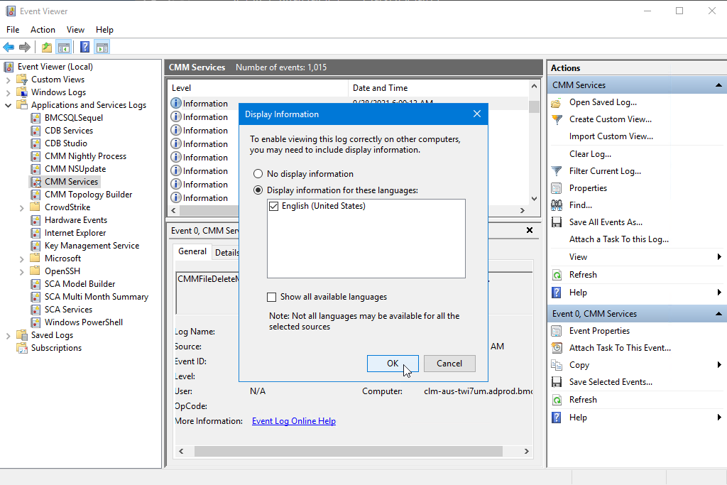
Task: Click the BMCSQLSequel log icon
Action: point(35,118)
